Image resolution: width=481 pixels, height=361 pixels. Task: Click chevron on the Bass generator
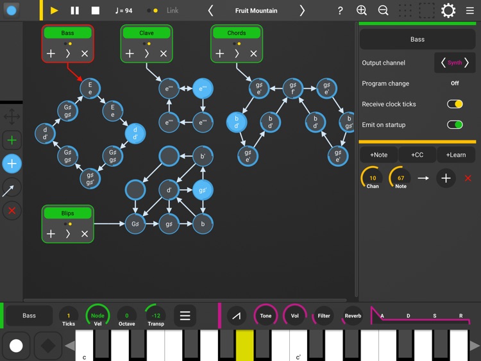coord(68,54)
